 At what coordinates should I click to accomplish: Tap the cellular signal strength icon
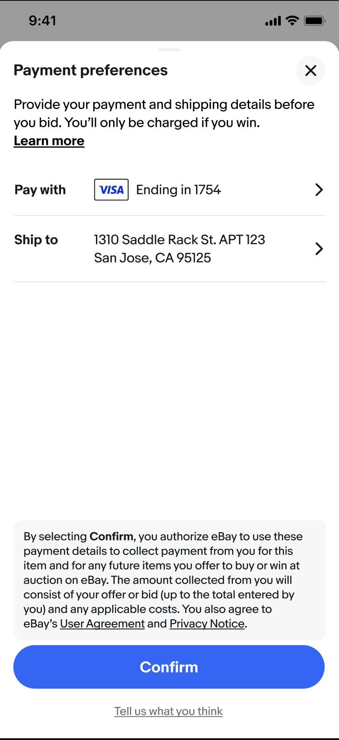click(x=273, y=21)
